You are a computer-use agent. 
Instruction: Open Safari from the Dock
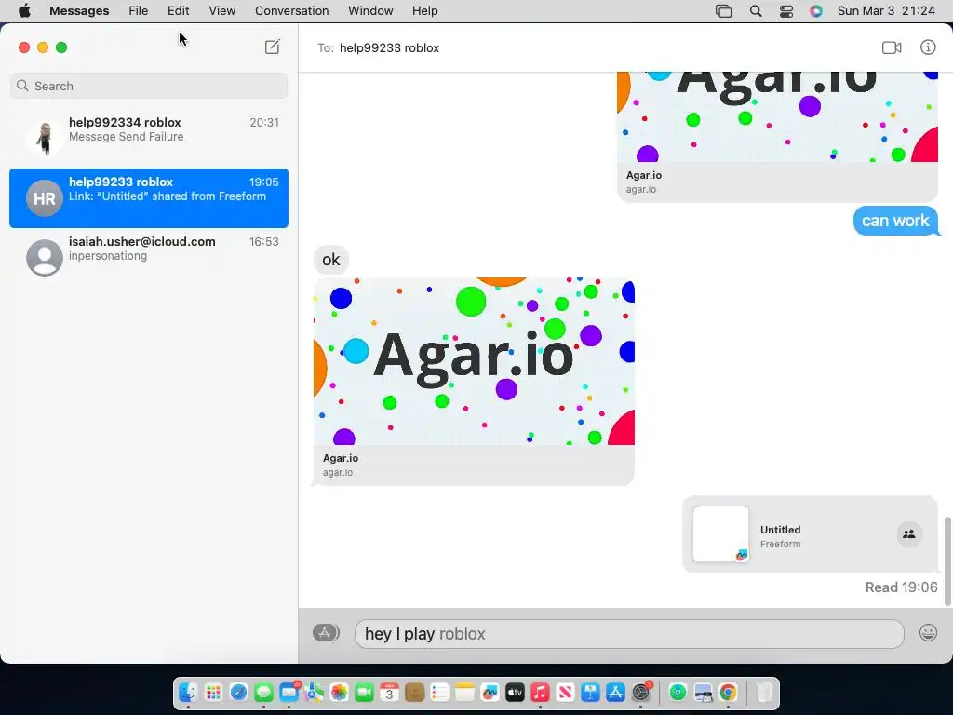click(239, 693)
